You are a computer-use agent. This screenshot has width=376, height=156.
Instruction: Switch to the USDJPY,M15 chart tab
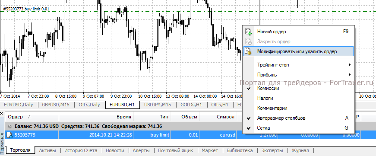point(158,105)
